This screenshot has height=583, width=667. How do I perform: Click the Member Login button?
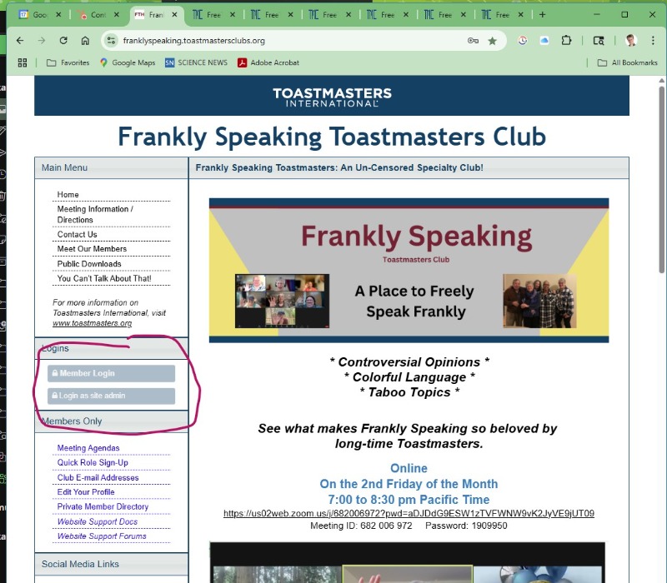pyautogui.click(x=111, y=373)
